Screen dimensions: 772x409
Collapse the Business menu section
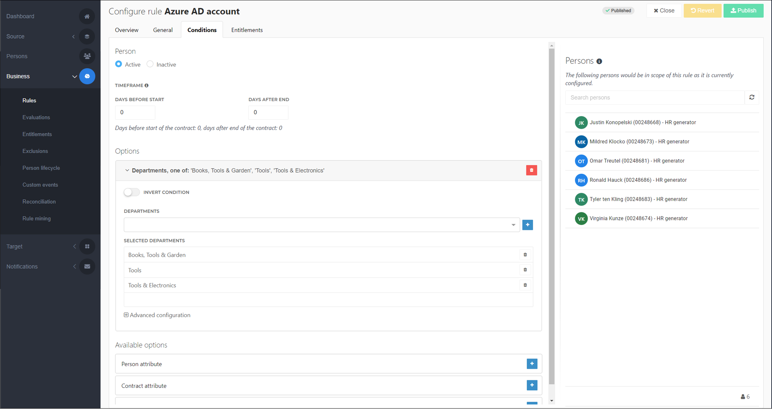click(74, 76)
